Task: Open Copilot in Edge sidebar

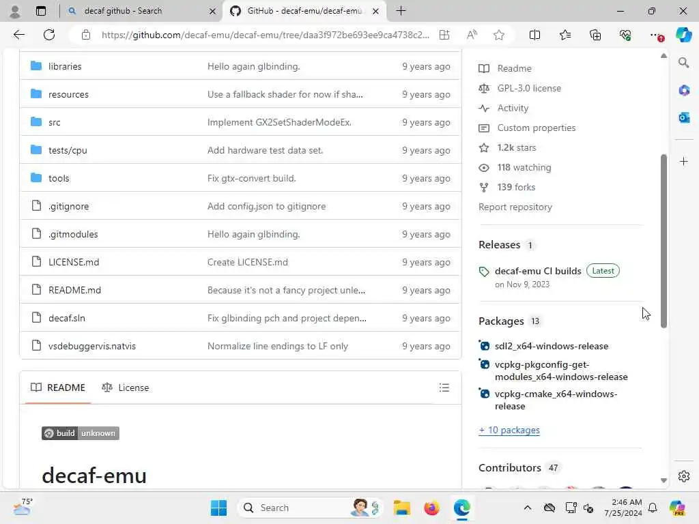Action: pos(683,35)
